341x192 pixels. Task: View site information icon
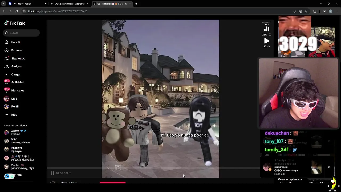tap(24, 11)
